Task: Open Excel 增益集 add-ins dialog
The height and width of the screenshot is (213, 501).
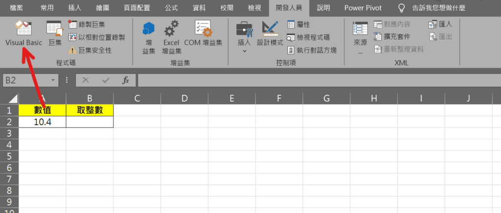Action: pos(172,37)
